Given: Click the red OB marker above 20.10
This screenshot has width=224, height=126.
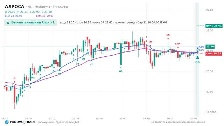Looking at the screenshot, I should tap(168, 35).
